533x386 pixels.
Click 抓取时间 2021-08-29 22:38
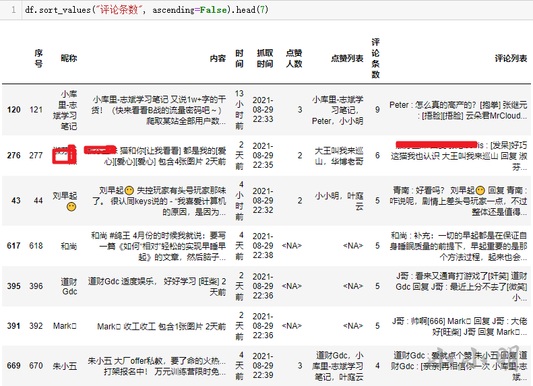(x=263, y=246)
